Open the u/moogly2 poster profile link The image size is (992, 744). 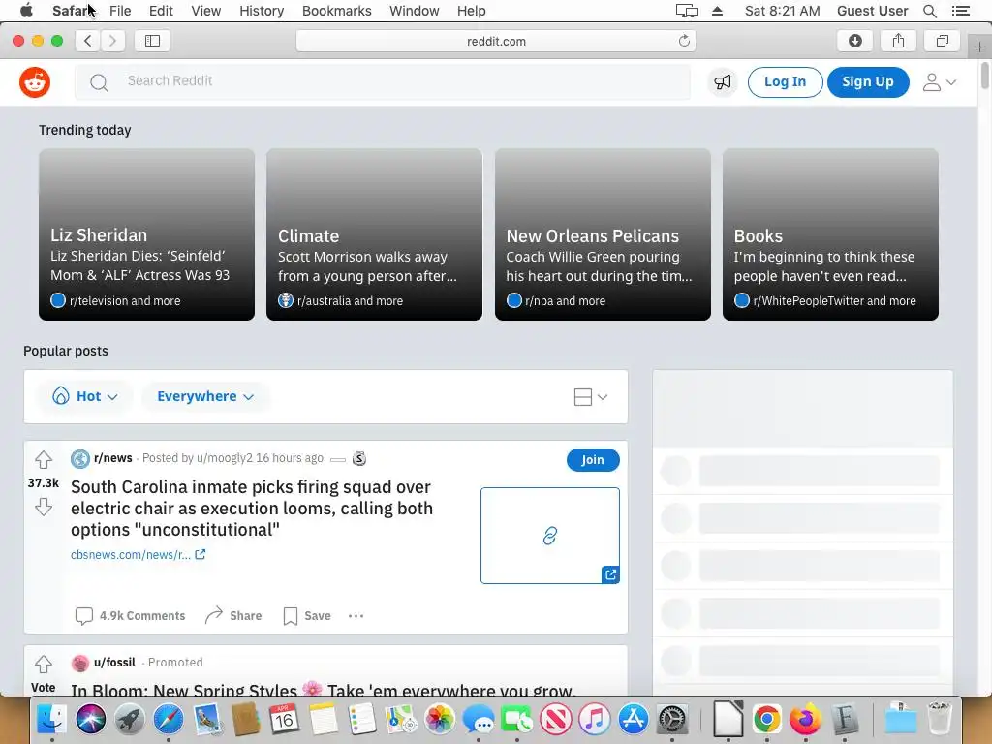(225, 458)
